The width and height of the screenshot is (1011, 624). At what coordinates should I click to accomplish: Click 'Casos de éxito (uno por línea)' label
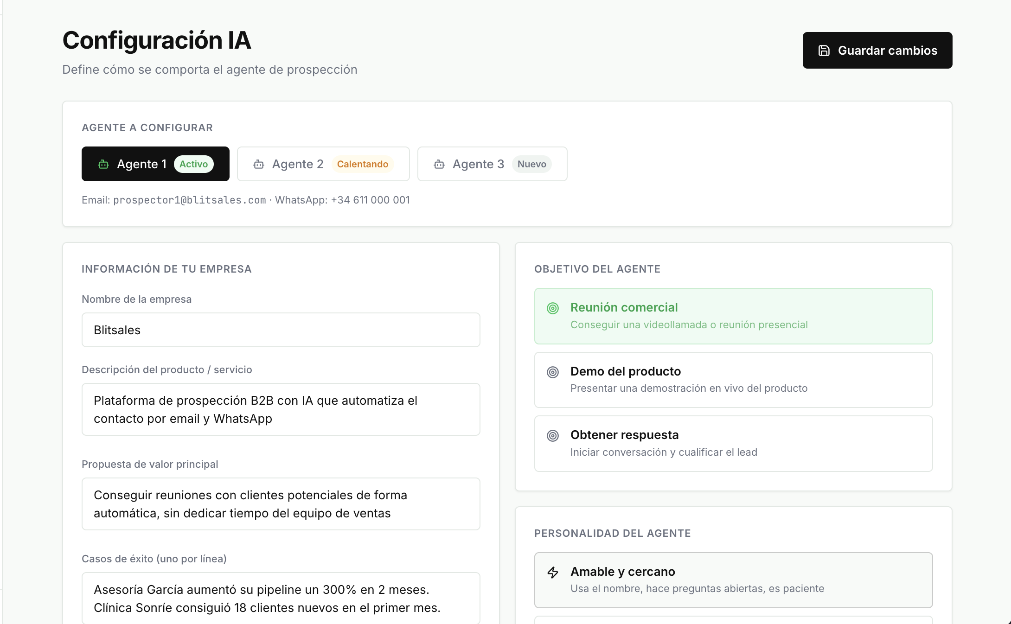pyautogui.click(x=154, y=559)
